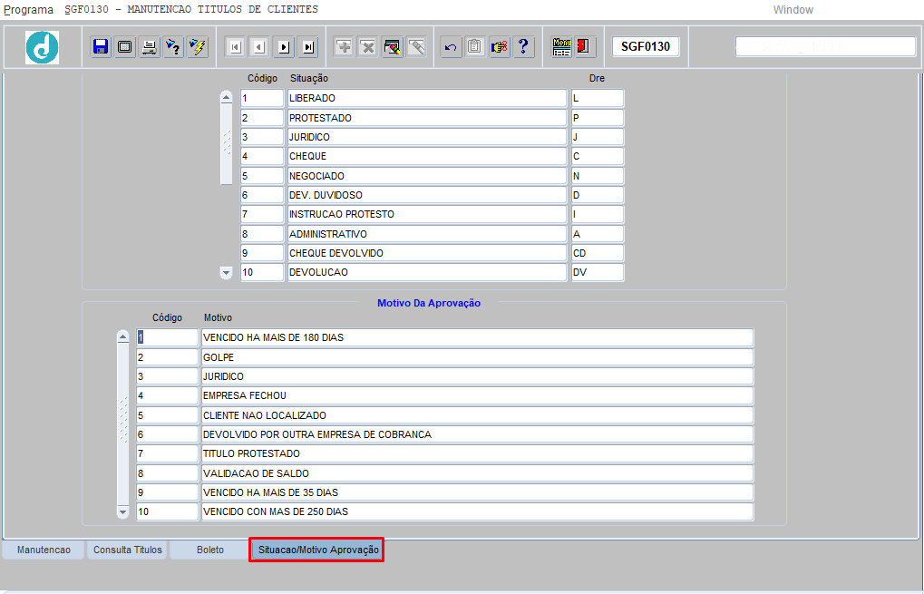Select the GOLPE motivo field
The image size is (924, 594).
click(x=477, y=357)
